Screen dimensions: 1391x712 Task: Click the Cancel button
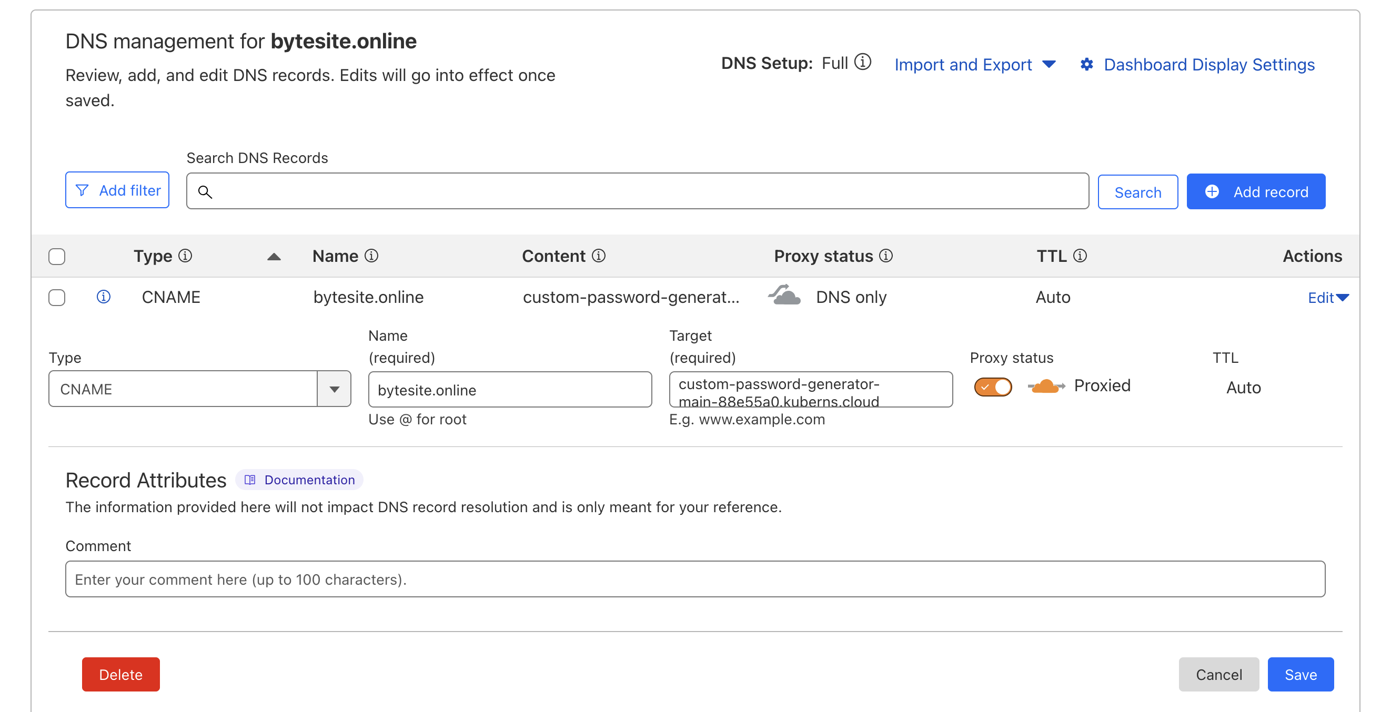point(1218,674)
